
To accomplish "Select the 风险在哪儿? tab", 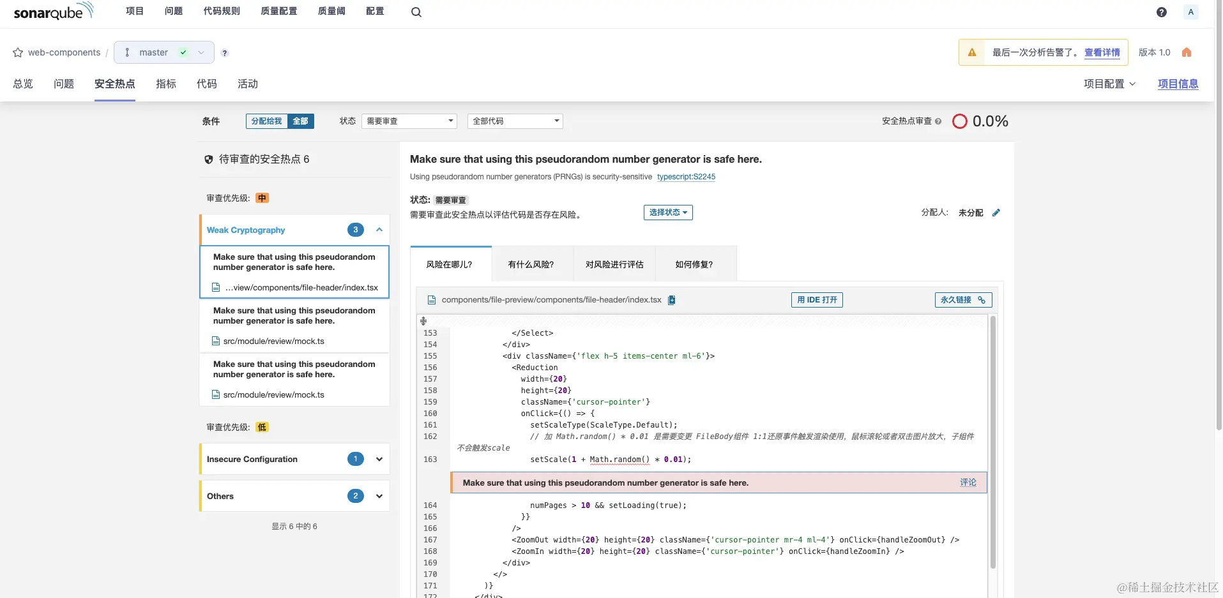I will 450,264.
